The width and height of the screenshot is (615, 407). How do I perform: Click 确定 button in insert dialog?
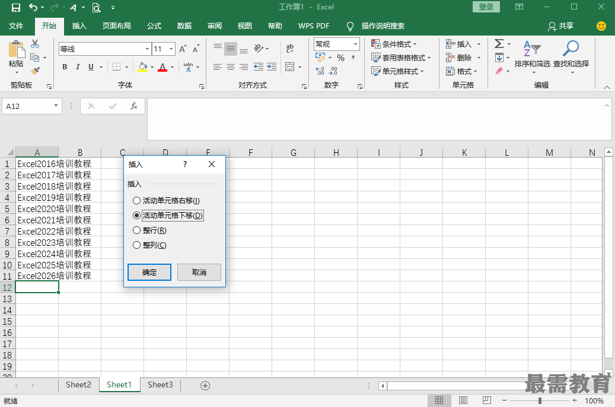pos(149,273)
